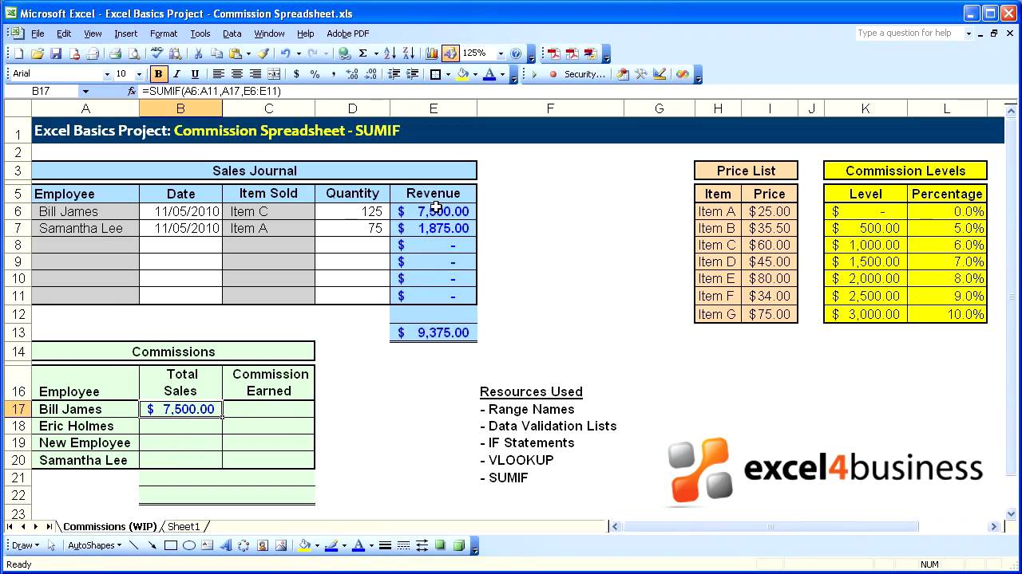Click the New workbook icon
Viewport: 1022px width, 574px height.
click(18, 53)
